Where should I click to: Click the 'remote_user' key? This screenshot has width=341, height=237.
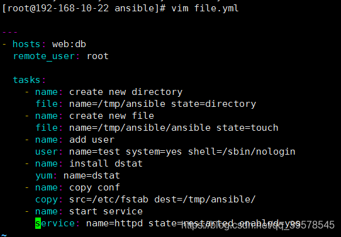44,56
